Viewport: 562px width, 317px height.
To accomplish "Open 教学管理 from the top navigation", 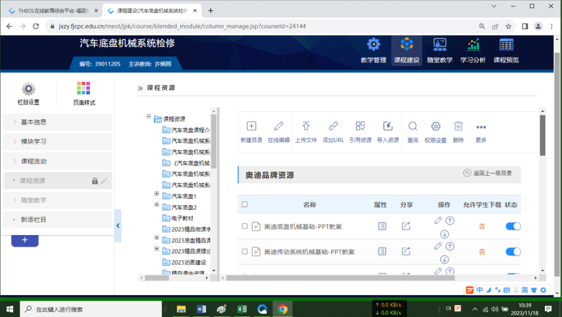I will pos(373,50).
